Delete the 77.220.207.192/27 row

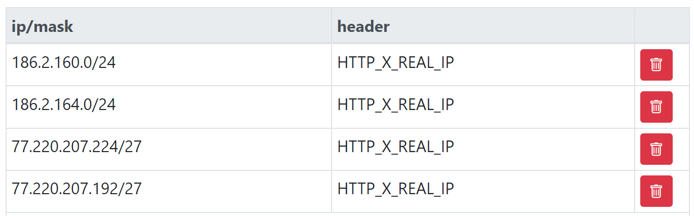click(x=656, y=191)
